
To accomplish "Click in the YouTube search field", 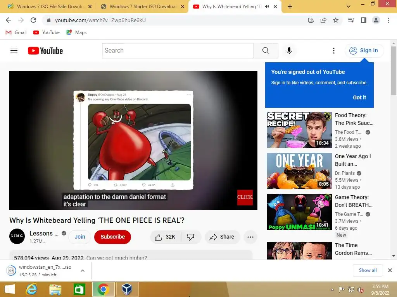I will pyautogui.click(x=178, y=51).
